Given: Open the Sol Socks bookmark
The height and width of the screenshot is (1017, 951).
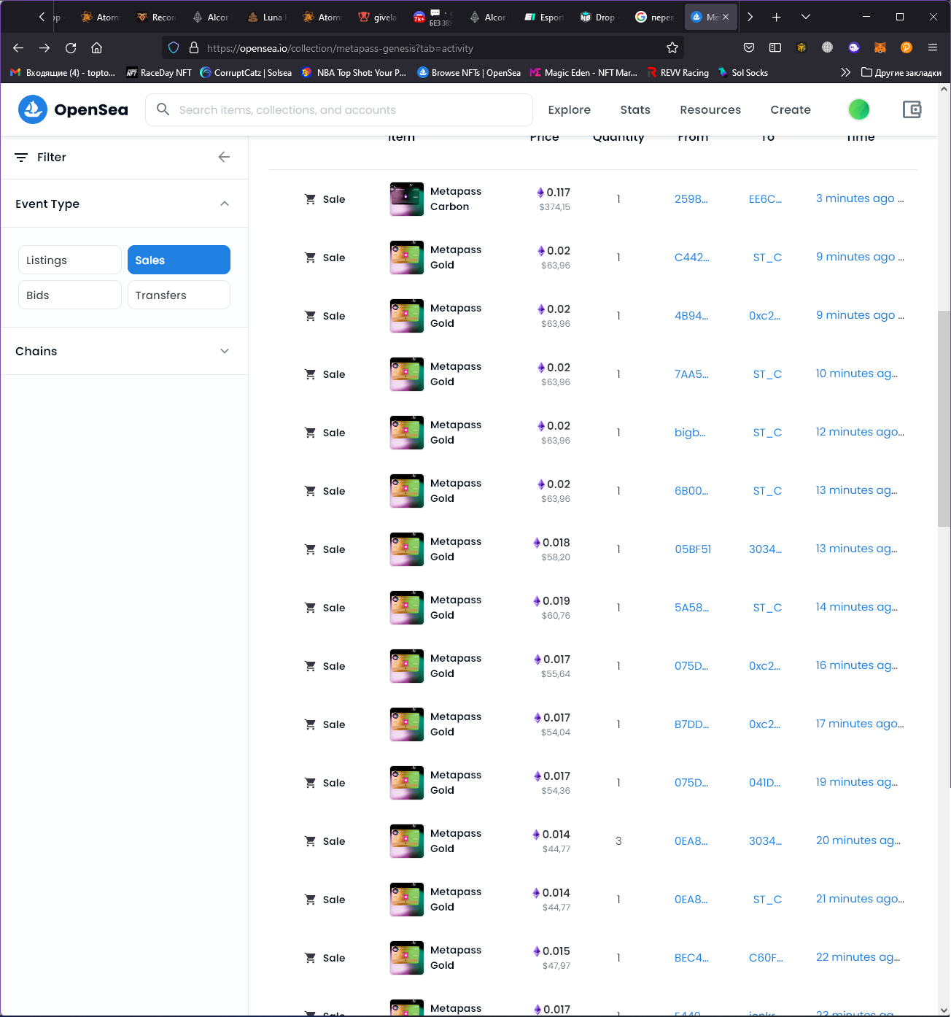Looking at the screenshot, I should tap(742, 72).
